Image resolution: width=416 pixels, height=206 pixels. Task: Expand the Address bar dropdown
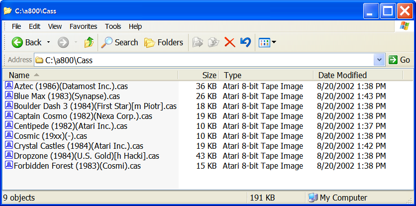(x=379, y=60)
